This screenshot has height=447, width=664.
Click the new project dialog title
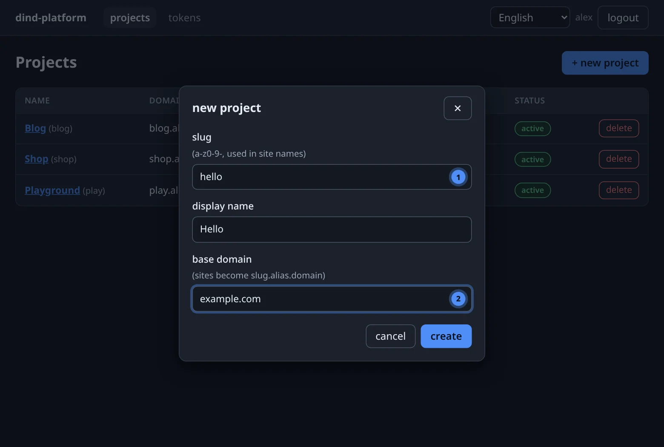pos(226,108)
